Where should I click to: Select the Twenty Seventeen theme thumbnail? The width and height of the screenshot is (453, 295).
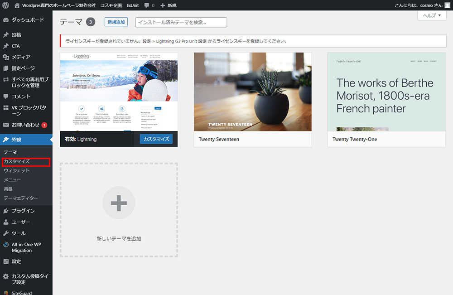pyautogui.click(x=253, y=92)
